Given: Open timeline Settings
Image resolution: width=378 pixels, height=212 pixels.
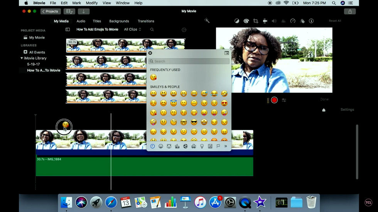Looking at the screenshot, I should tap(347, 110).
